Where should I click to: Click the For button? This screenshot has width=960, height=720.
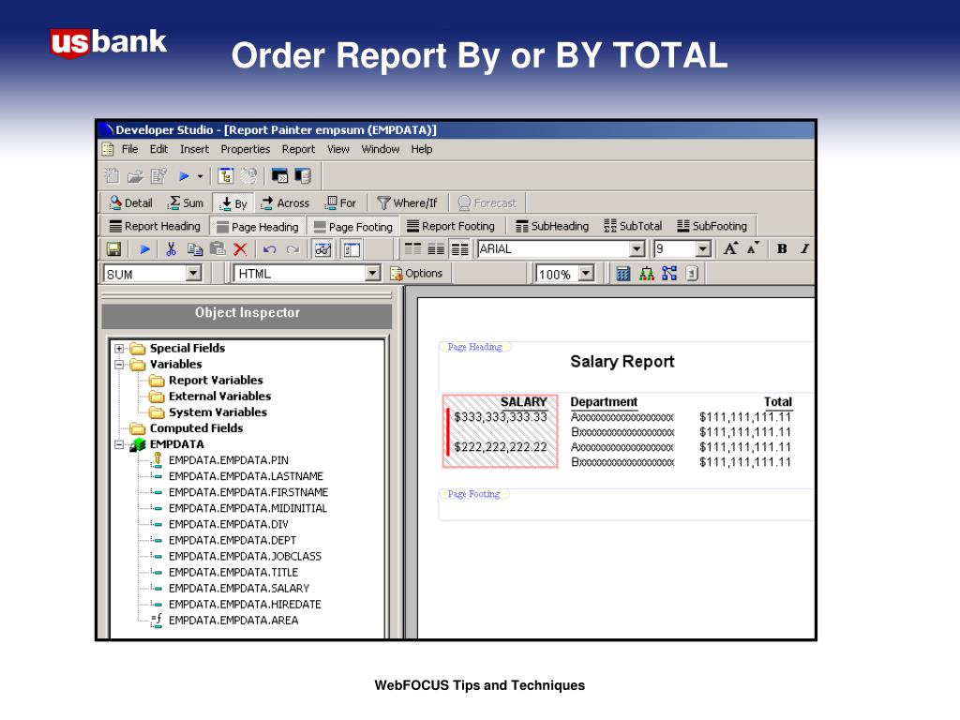click(340, 202)
